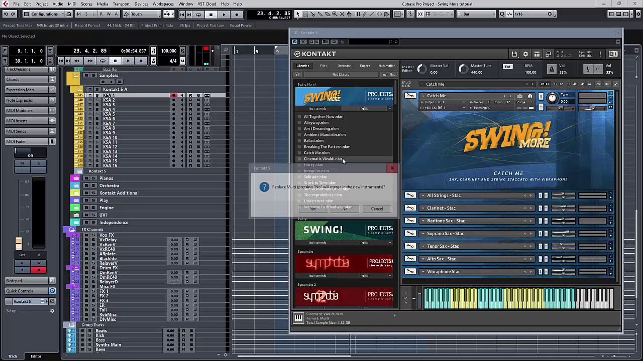Open Kontakt workspace view layout icon
The height and width of the screenshot is (361, 643).
(x=537, y=54)
